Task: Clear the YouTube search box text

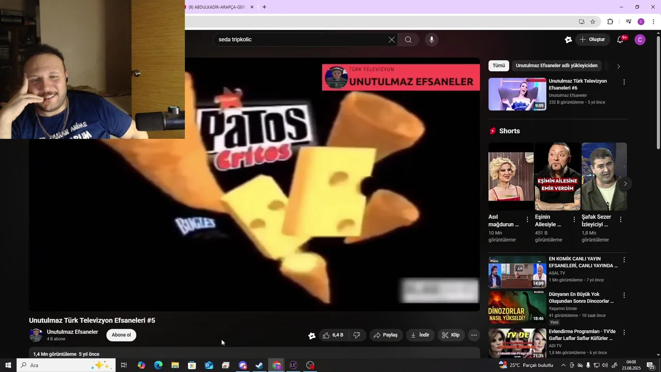Action: pyautogui.click(x=391, y=40)
